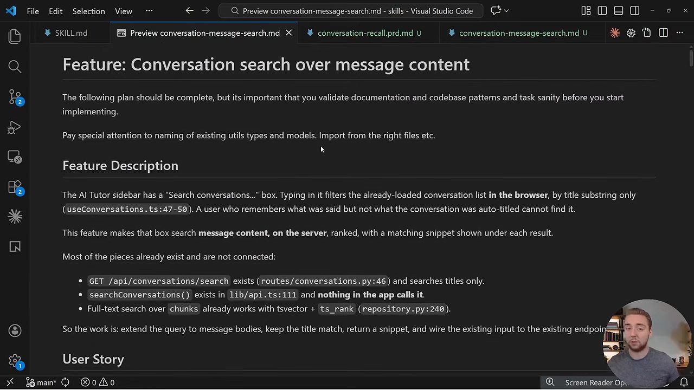The image size is (694, 390).
Task: Open the Search view in activity bar
Action: [15, 67]
